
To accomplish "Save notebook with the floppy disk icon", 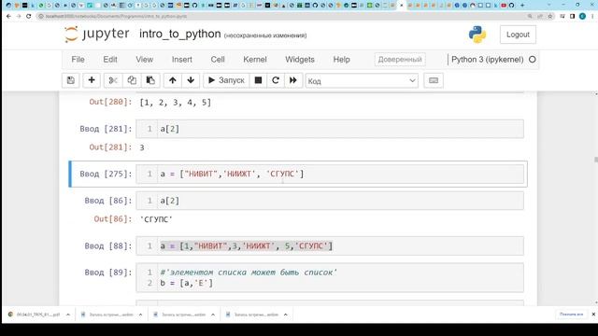I will [71, 80].
